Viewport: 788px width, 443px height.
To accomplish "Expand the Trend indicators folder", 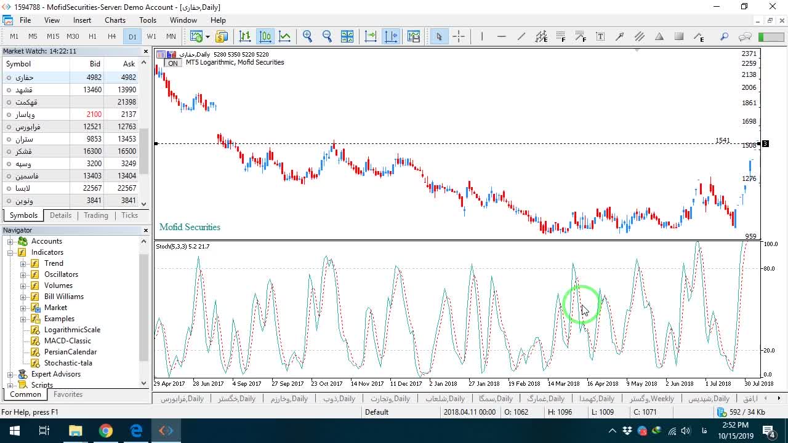I will (x=23, y=263).
